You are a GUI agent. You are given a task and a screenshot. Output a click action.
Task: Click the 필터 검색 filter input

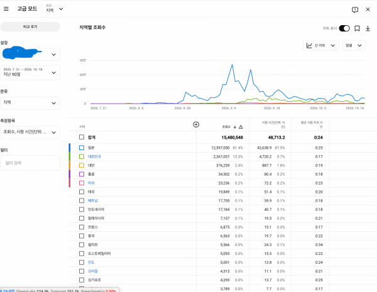[x=30, y=163]
